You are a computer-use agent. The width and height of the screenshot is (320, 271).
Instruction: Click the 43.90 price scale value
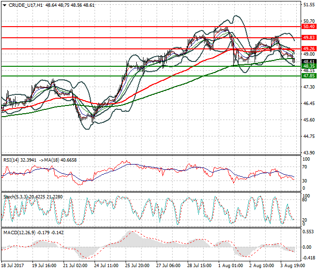[x=309, y=152]
